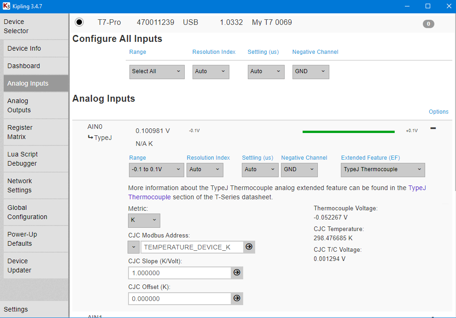
Task: Click the CJC Slope input field
Action: click(179, 273)
